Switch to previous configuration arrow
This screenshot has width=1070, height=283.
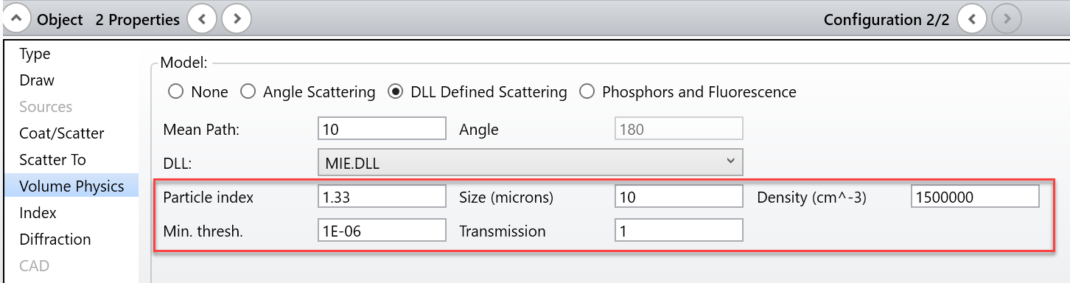[x=972, y=19]
